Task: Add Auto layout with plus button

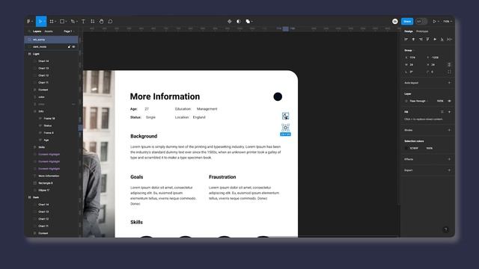Action: click(x=449, y=83)
